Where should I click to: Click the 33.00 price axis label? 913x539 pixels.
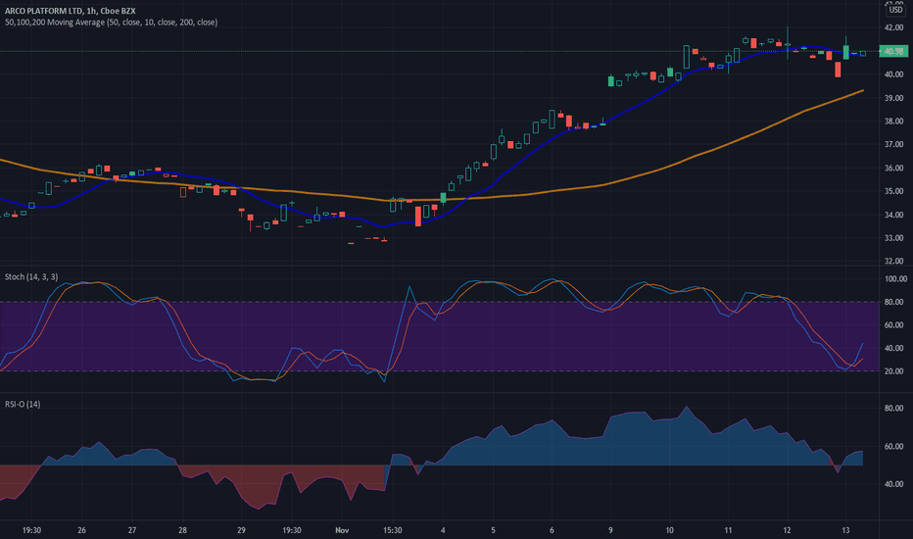[x=893, y=238]
